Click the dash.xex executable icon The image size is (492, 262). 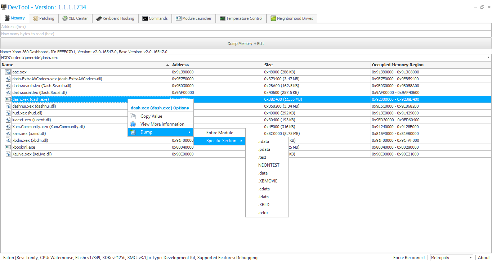(x=8, y=99)
